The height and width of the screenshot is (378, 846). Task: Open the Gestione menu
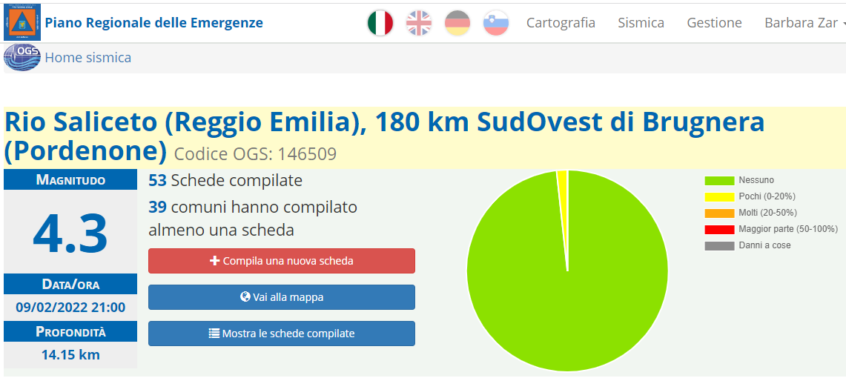714,23
